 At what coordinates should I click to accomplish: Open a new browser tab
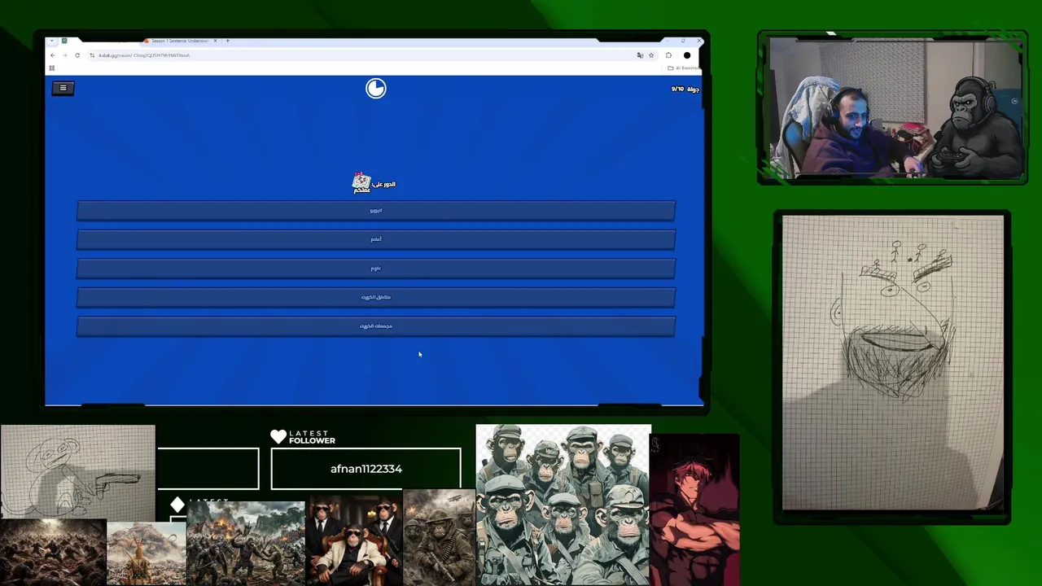(x=227, y=41)
